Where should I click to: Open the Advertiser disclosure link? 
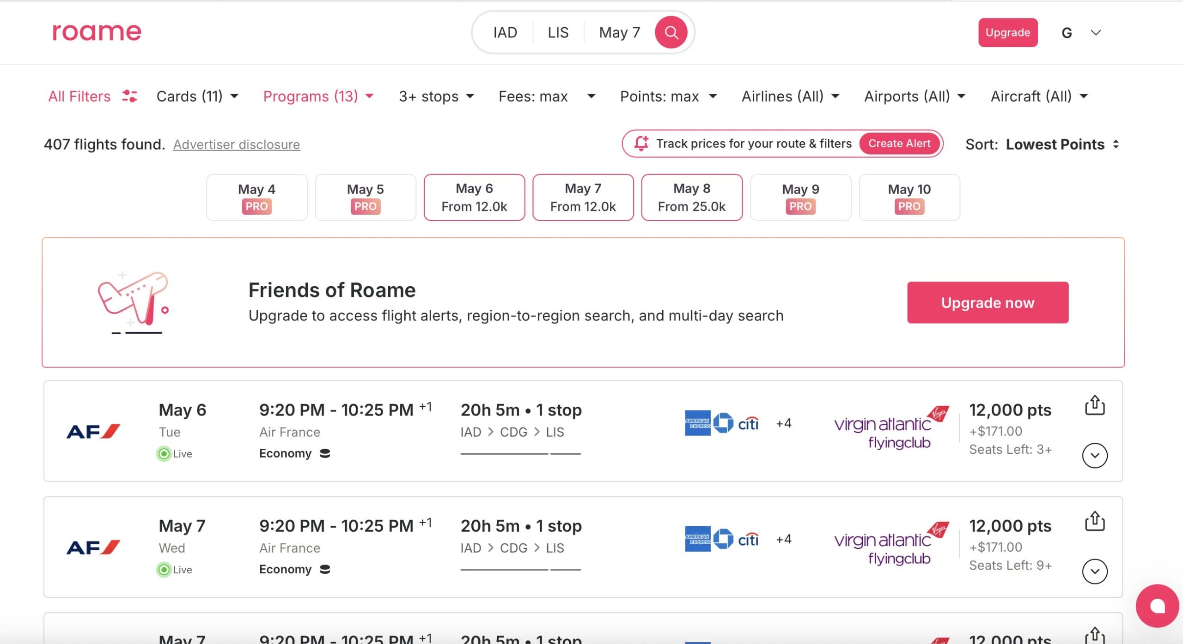click(x=237, y=144)
